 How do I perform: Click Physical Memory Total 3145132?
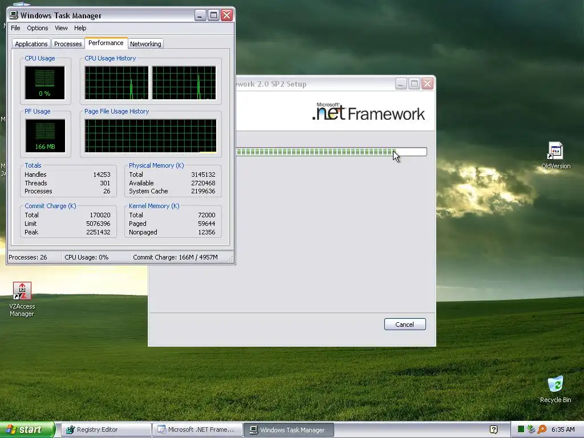click(203, 175)
